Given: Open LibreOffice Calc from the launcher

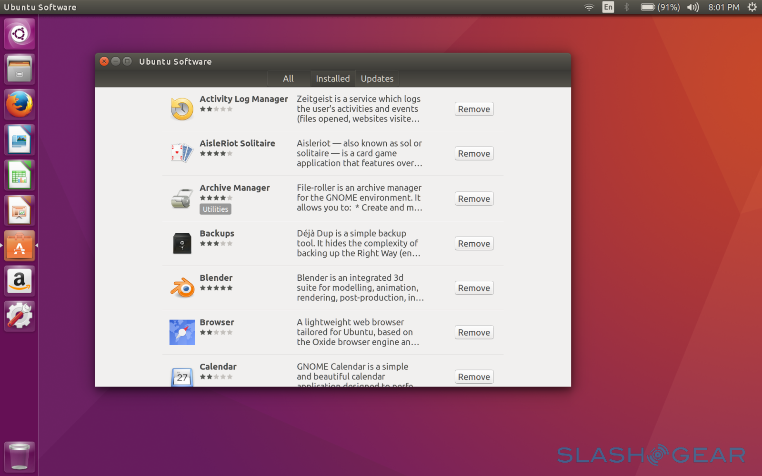Looking at the screenshot, I should 20,175.
